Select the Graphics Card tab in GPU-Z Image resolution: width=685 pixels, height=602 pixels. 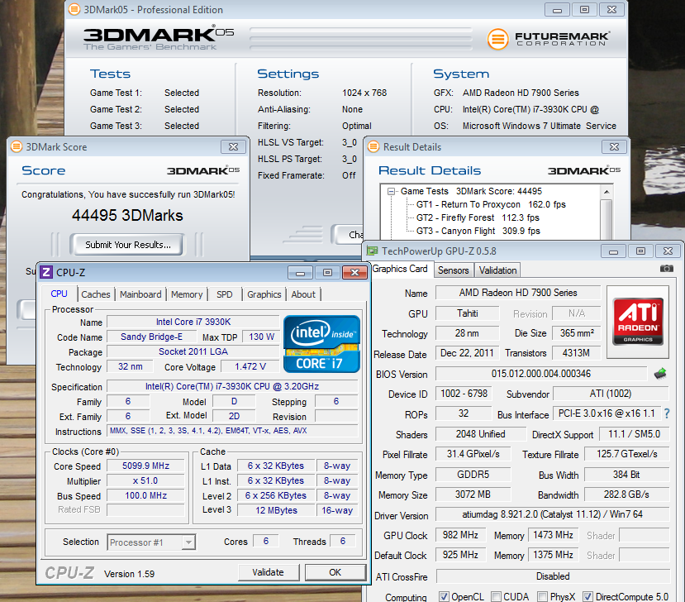[x=400, y=269]
